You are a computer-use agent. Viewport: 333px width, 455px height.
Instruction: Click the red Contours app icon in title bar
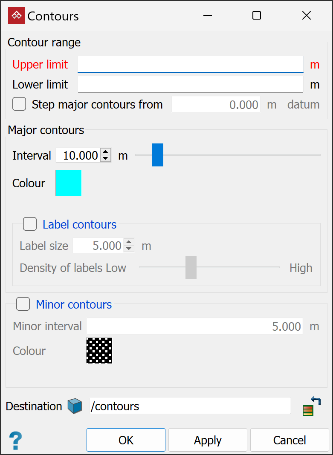coord(17,16)
